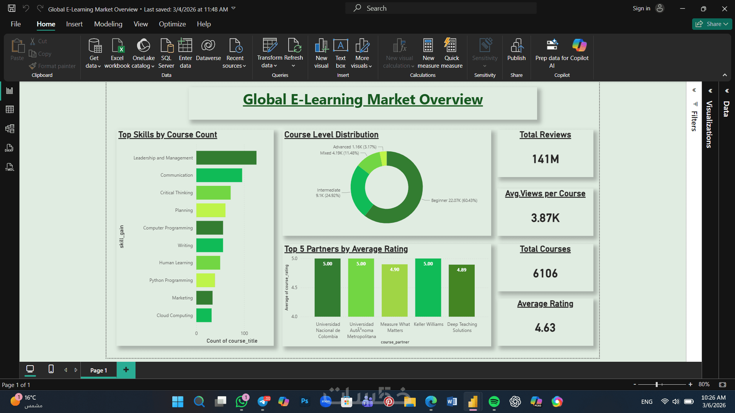Toggle fit to page button

pyautogui.click(x=722, y=384)
